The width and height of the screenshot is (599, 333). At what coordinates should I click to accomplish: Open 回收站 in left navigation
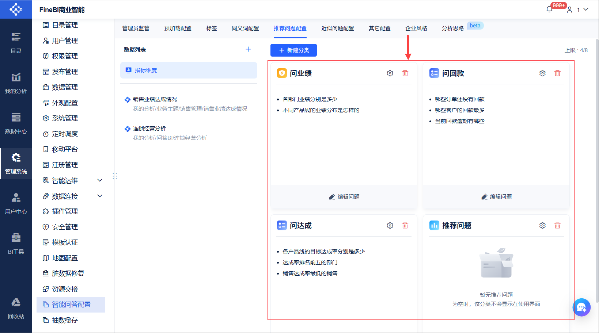(x=16, y=309)
